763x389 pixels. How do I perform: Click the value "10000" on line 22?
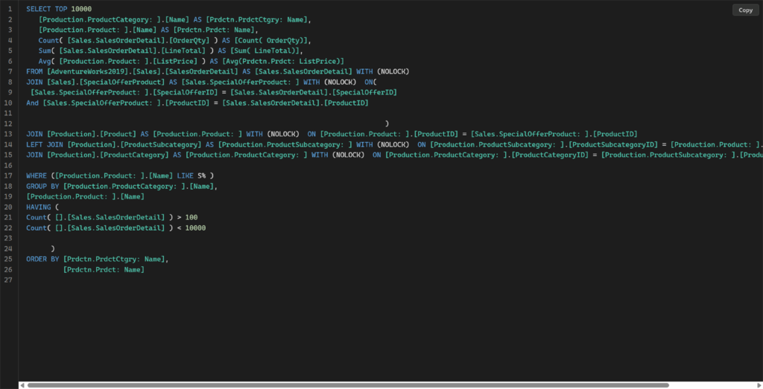click(196, 228)
